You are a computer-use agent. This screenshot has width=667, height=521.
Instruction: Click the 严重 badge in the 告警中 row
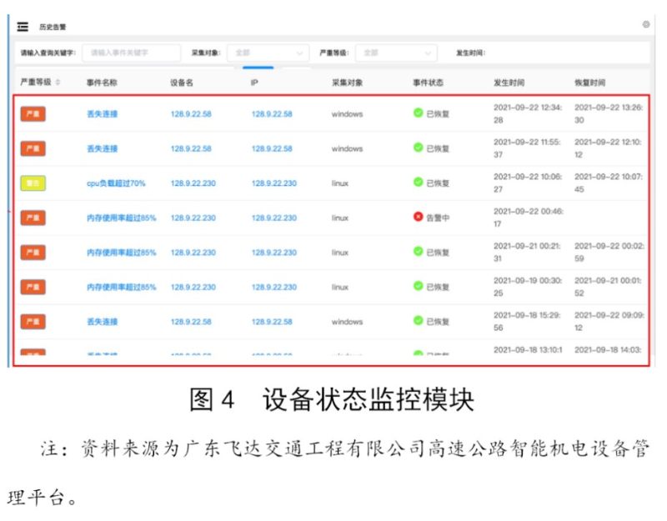(x=33, y=218)
